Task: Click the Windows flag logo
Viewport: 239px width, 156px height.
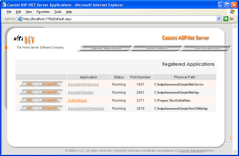Action: click(x=232, y=12)
